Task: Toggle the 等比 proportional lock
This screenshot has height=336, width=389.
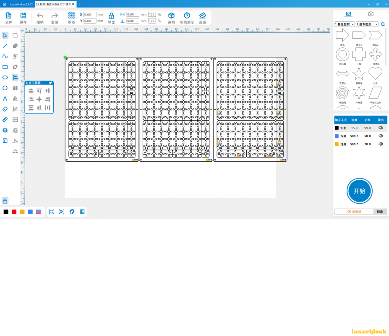Action: (x=111, y=18)
